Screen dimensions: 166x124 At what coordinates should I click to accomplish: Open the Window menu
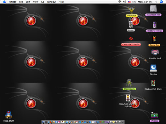click(51, 2)
